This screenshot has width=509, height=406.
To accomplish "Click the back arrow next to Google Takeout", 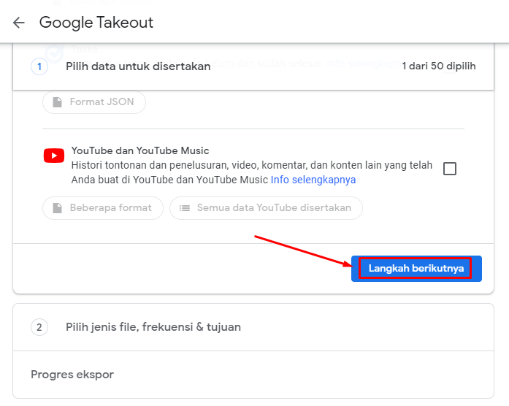I will (x=19, y=23).
